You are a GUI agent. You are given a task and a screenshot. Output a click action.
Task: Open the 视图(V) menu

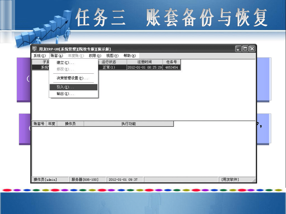[112, 56]
